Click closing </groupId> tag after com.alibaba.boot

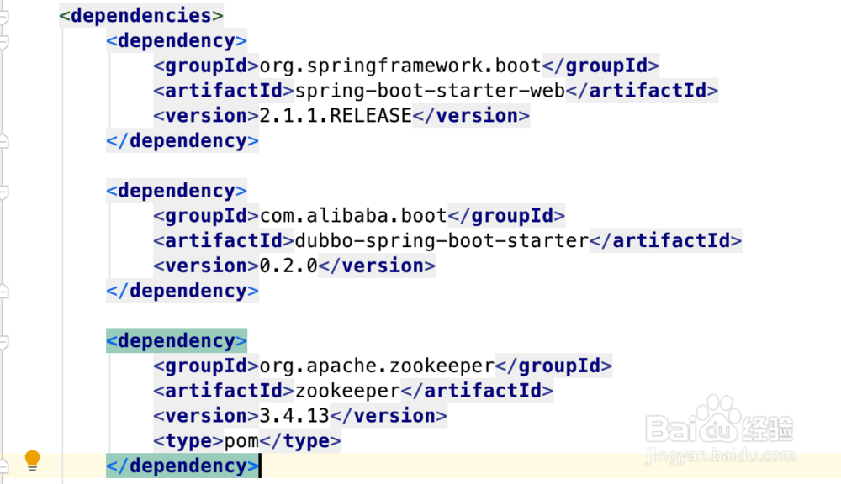click(505, 215)
